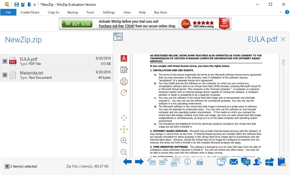290x175 pixels.
Task: Pop out the preview pane into a window
Action: click(x=118, y=36)
